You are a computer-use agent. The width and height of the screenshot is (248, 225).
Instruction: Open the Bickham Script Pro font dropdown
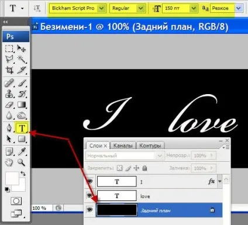(x=101, y=8)
